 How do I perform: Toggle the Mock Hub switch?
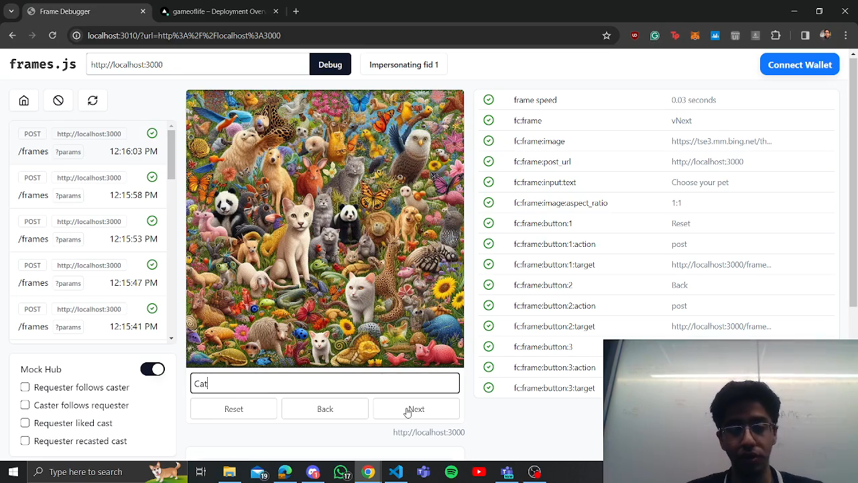[152, 369]
